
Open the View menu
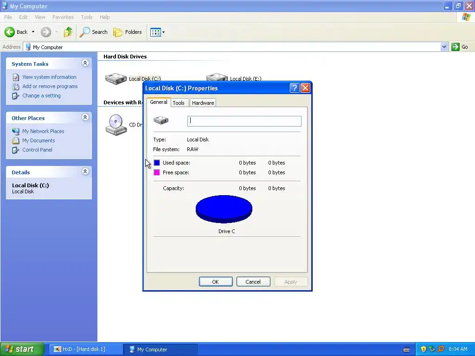click(x=40, y=17)
